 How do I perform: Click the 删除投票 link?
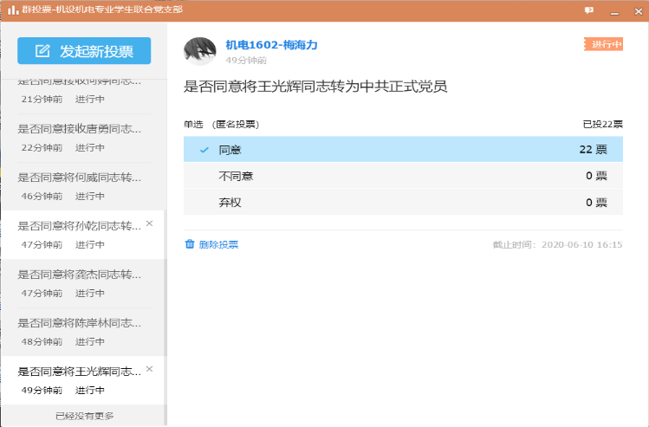[218, 244]
